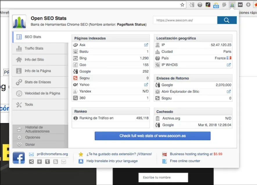
Task: Switch to the Traffic Stats tab
Action: 40,48
